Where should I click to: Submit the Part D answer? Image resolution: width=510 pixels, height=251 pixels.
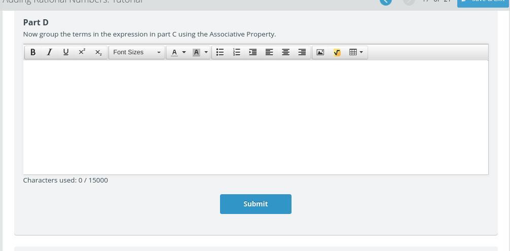click(x=256, y=204)
